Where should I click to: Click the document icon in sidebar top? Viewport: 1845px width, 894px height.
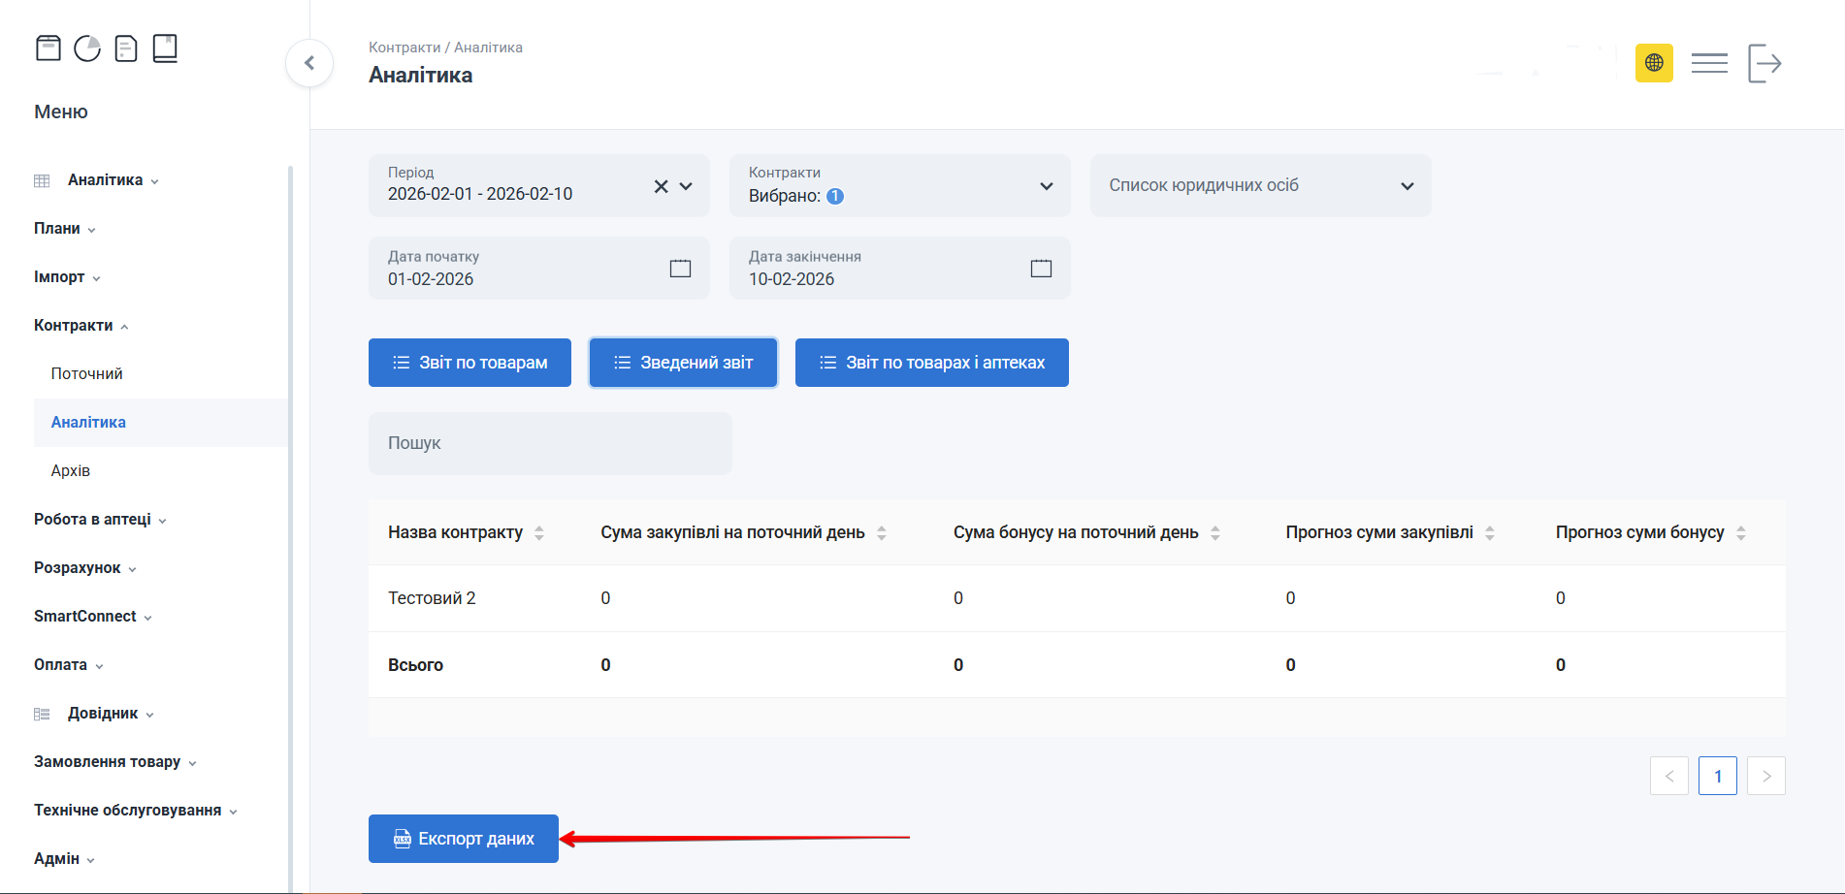pos(126,48)
